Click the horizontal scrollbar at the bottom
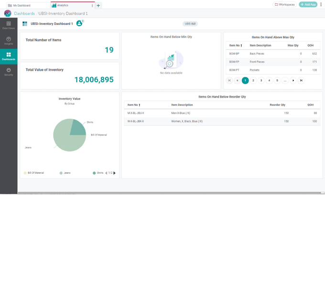The image size is (325, 290). (170, 193)
